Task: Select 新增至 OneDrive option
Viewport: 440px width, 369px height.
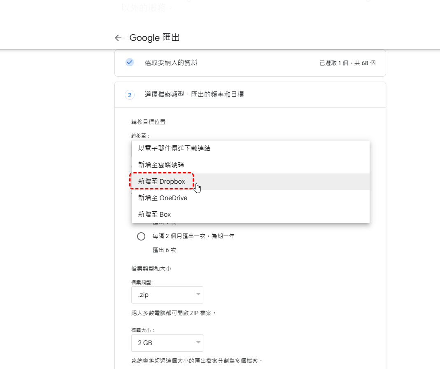Action: coord(250,198)
